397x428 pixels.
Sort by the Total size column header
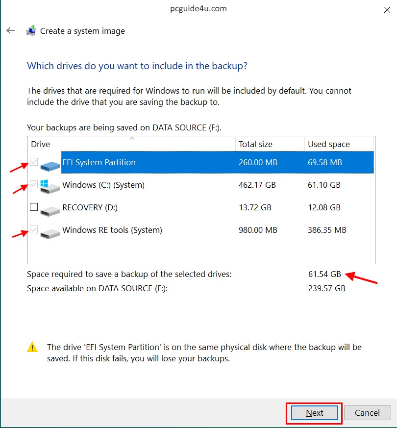(255, 144)
